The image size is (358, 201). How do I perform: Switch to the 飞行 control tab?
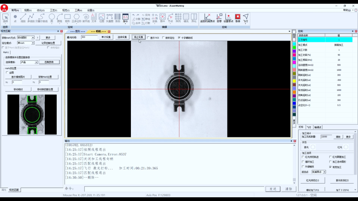click(x=309, y=127)
